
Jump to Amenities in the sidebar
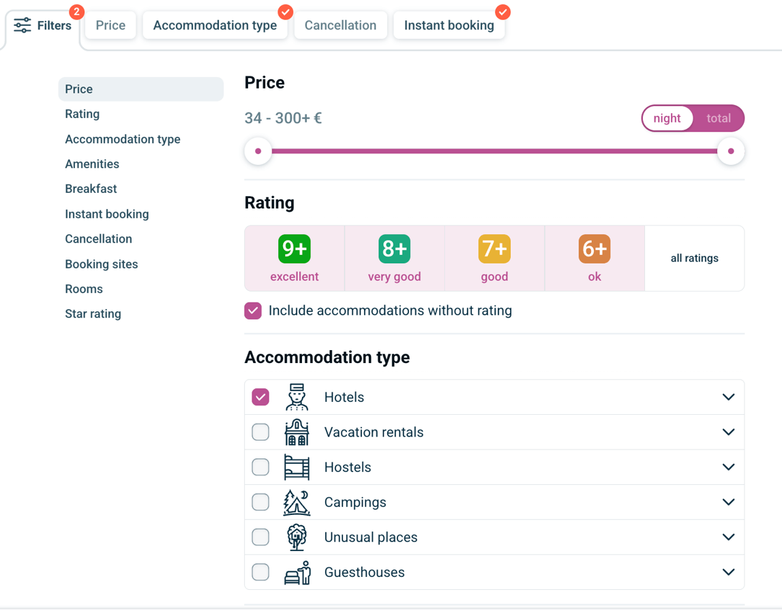(92, 164)
